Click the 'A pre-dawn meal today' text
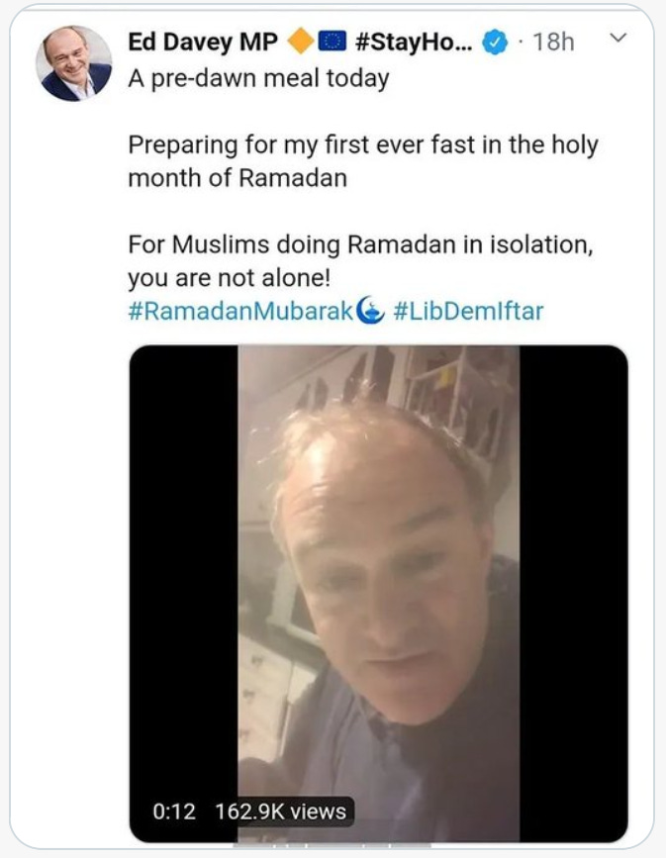This screenshot has height=858, width=666. tap(258, 78)
